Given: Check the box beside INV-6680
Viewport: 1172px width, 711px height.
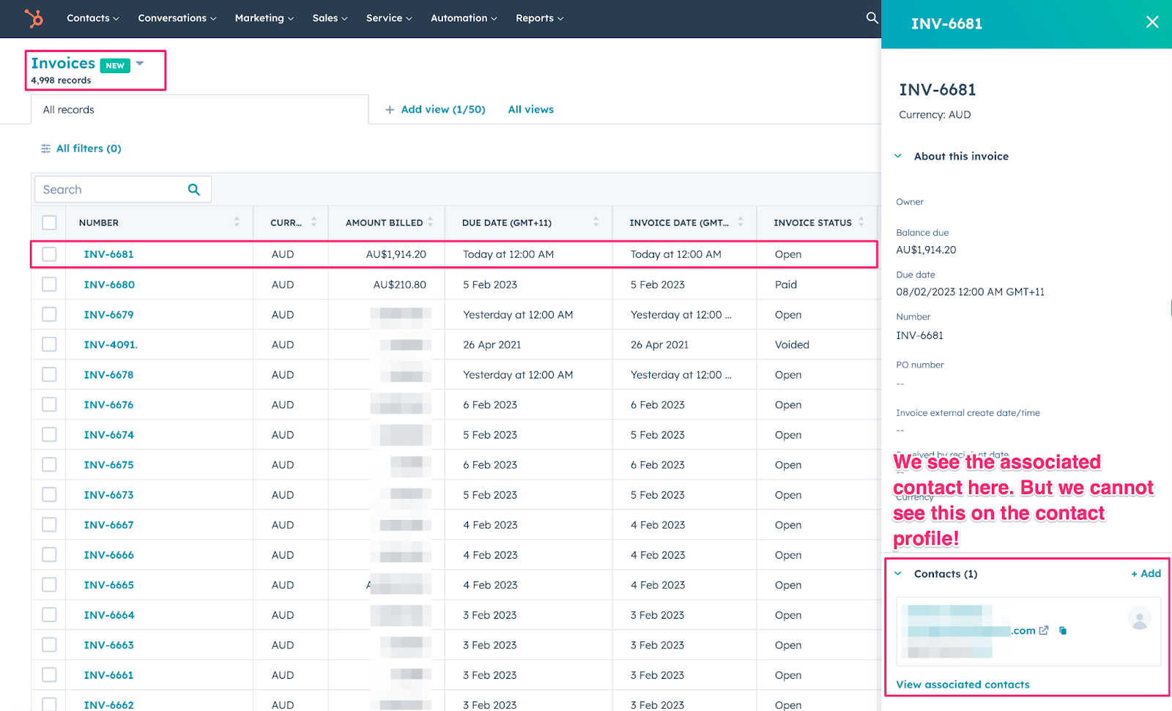Looking at the screenshot, I should coord(49,284).
